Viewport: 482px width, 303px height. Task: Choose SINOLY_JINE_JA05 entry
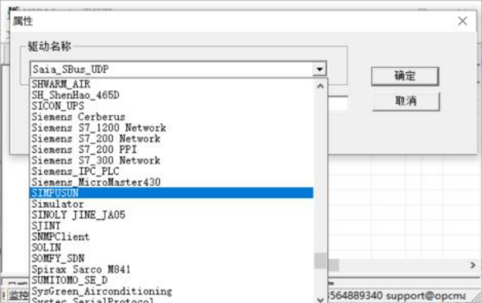click(172, 215)
